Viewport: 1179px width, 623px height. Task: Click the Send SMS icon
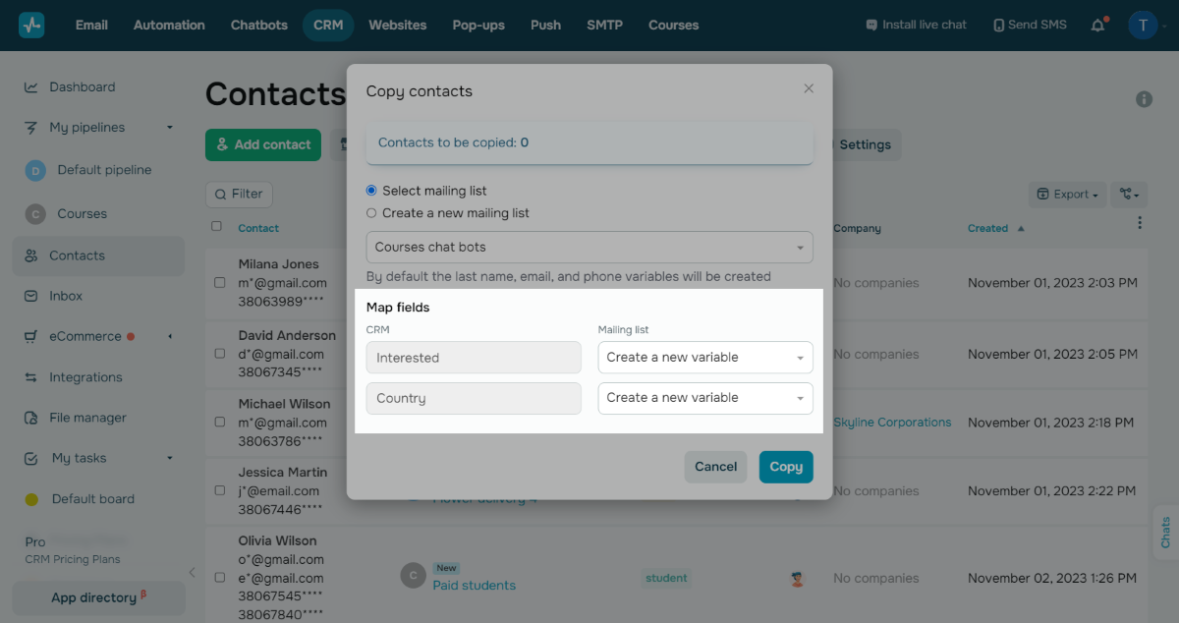[998, 26]
